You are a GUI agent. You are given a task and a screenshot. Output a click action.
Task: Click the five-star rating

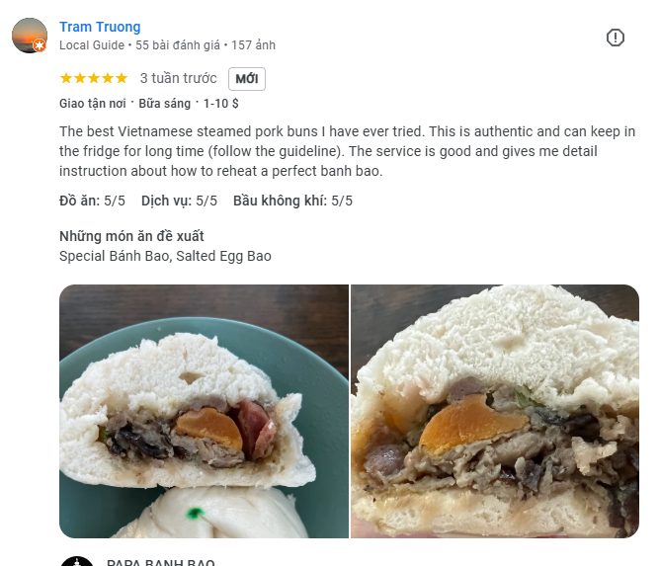coord(94,78)
